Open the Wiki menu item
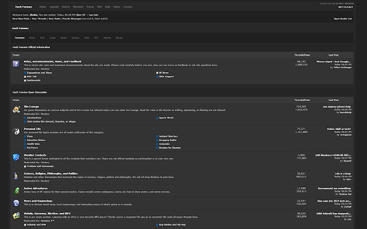This screenshot has height=229, width=367. pyautogui.click(x=100, y=7)
